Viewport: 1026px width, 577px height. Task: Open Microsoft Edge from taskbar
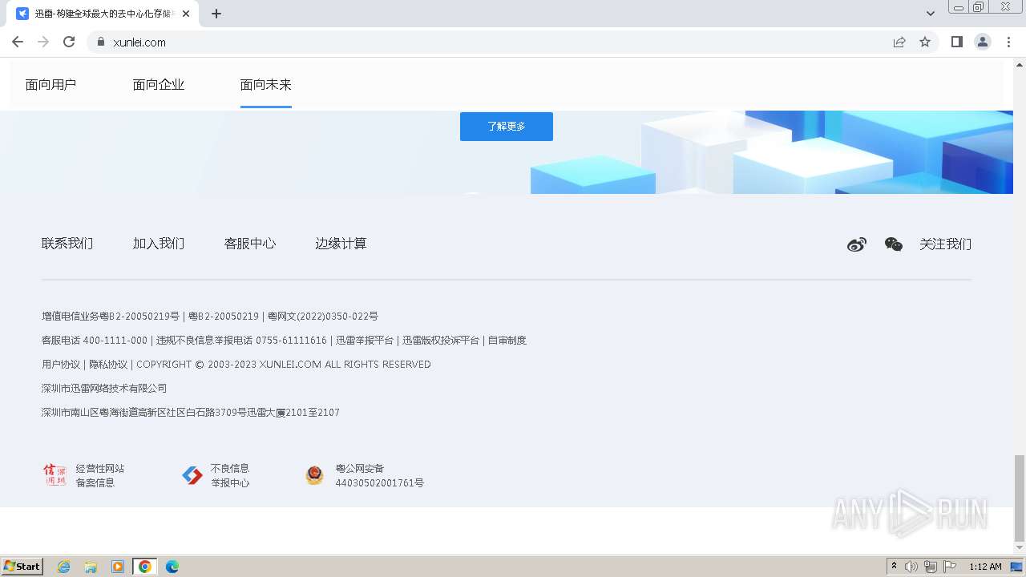tap(172, 567)
